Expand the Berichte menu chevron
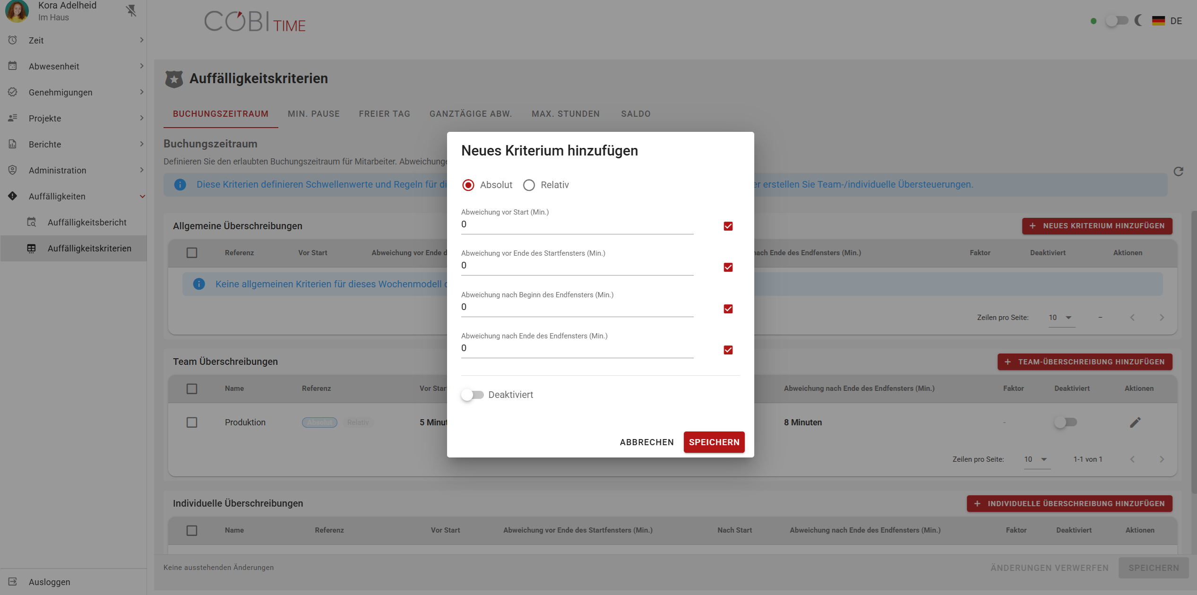This screenshot has height=595, width=1197. [x=141, y=144]
